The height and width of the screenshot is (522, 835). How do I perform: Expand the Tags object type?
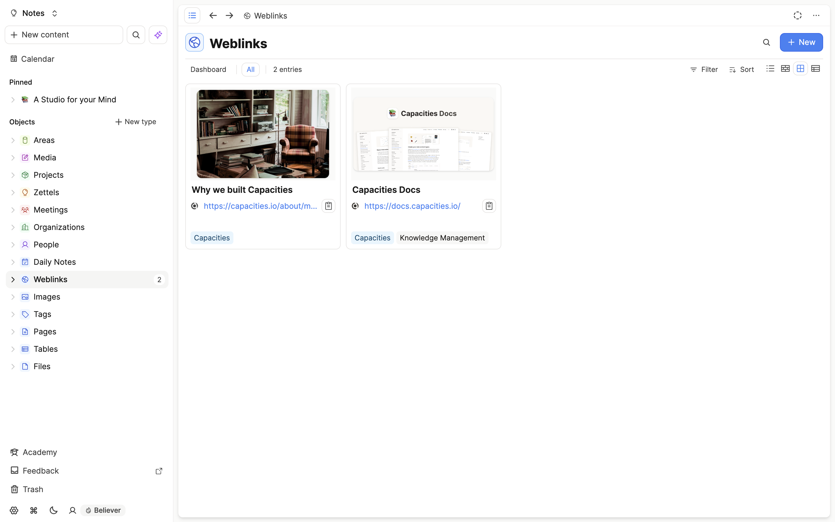pos(13,315)
